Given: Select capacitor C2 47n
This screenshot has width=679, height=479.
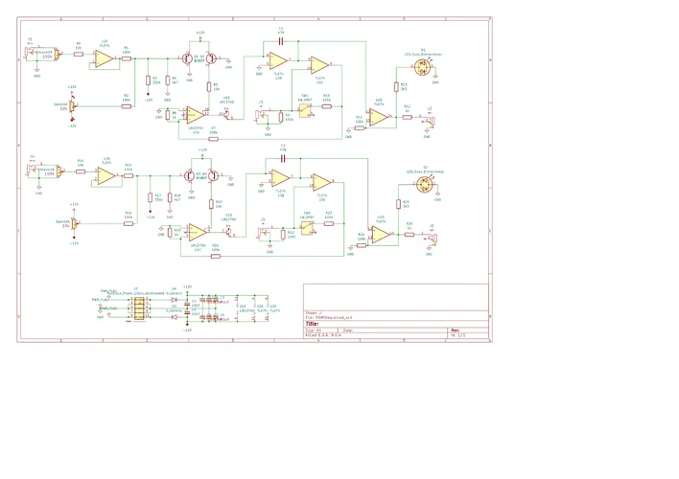Looking at the screenshot, I should point(283,159).
